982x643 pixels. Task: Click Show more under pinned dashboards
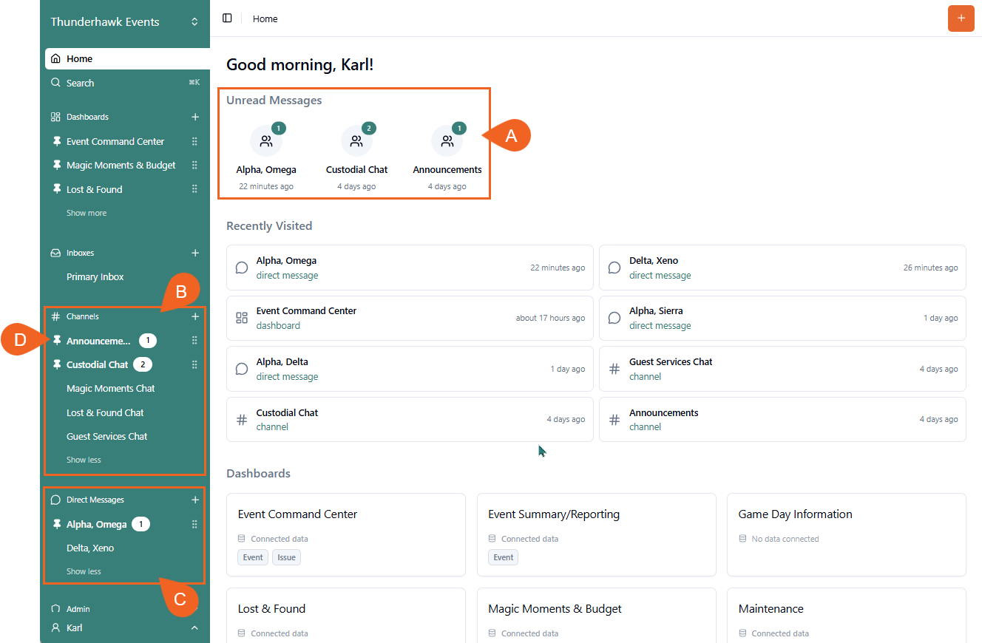point(86,212)
